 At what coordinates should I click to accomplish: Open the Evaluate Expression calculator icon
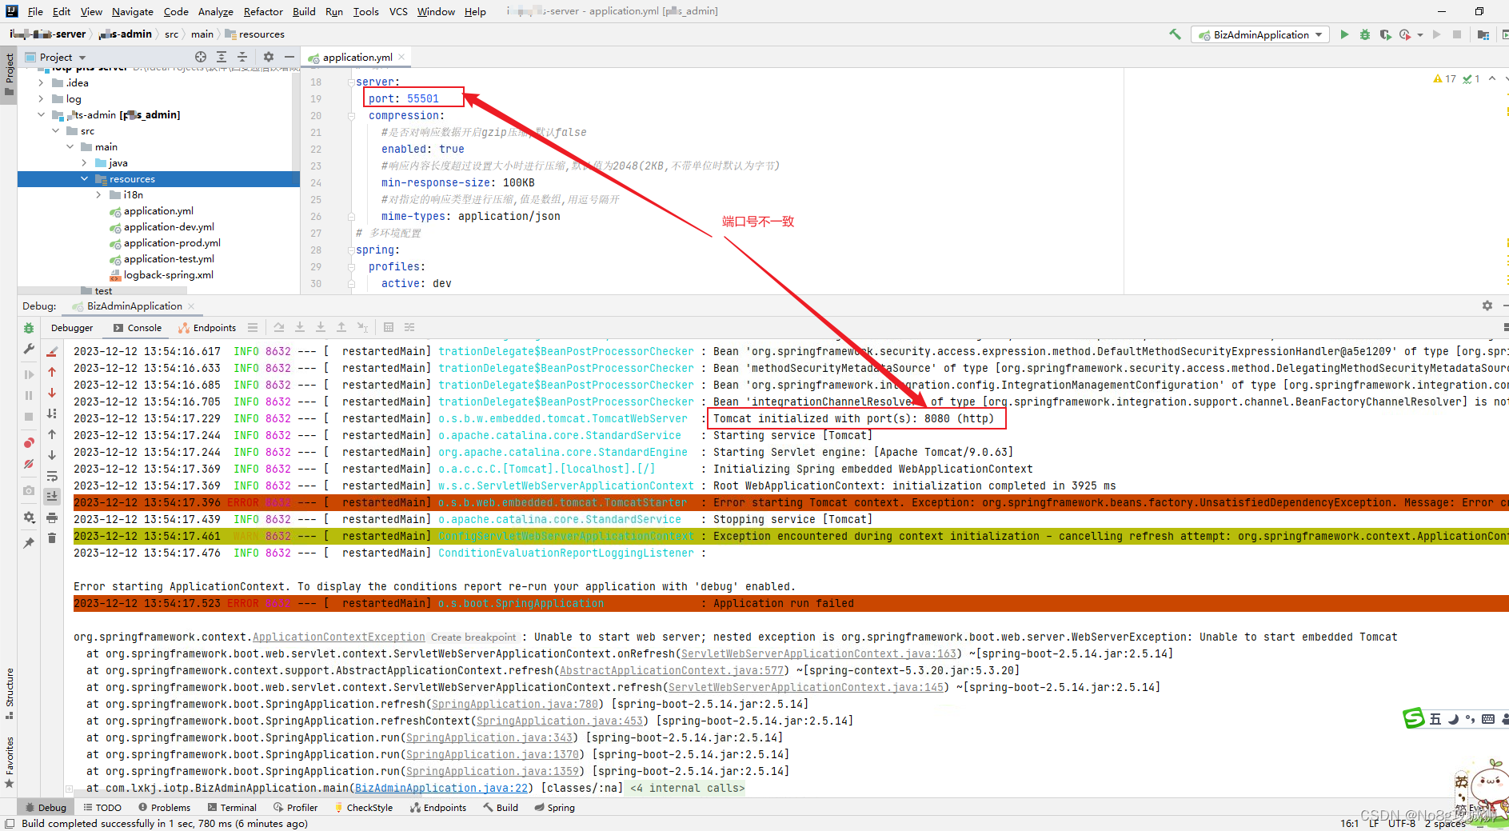click(x=389, y=327)
